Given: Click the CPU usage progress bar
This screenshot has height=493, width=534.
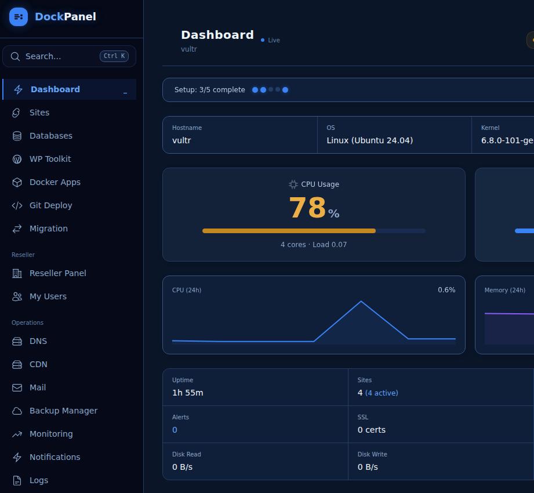Looking at the screenshot, I should (314, 231).
